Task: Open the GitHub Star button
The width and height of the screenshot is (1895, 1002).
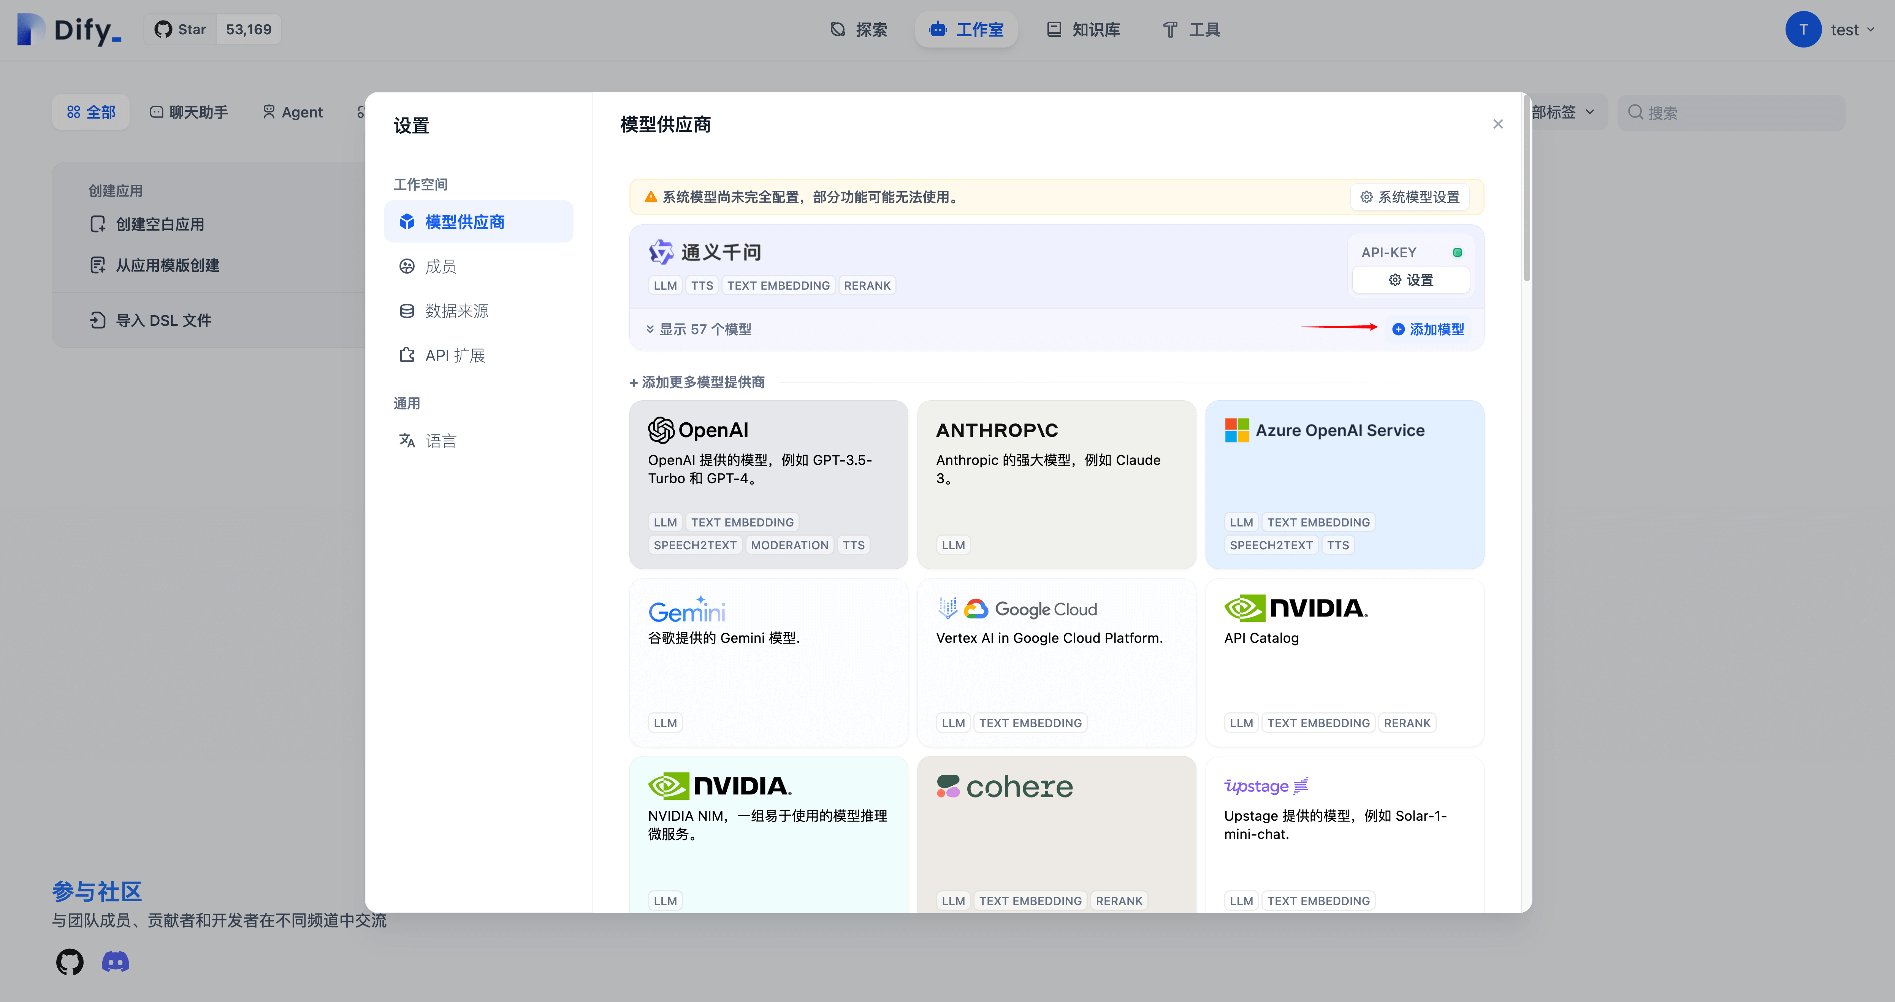Action: click(x=180, y=29)
